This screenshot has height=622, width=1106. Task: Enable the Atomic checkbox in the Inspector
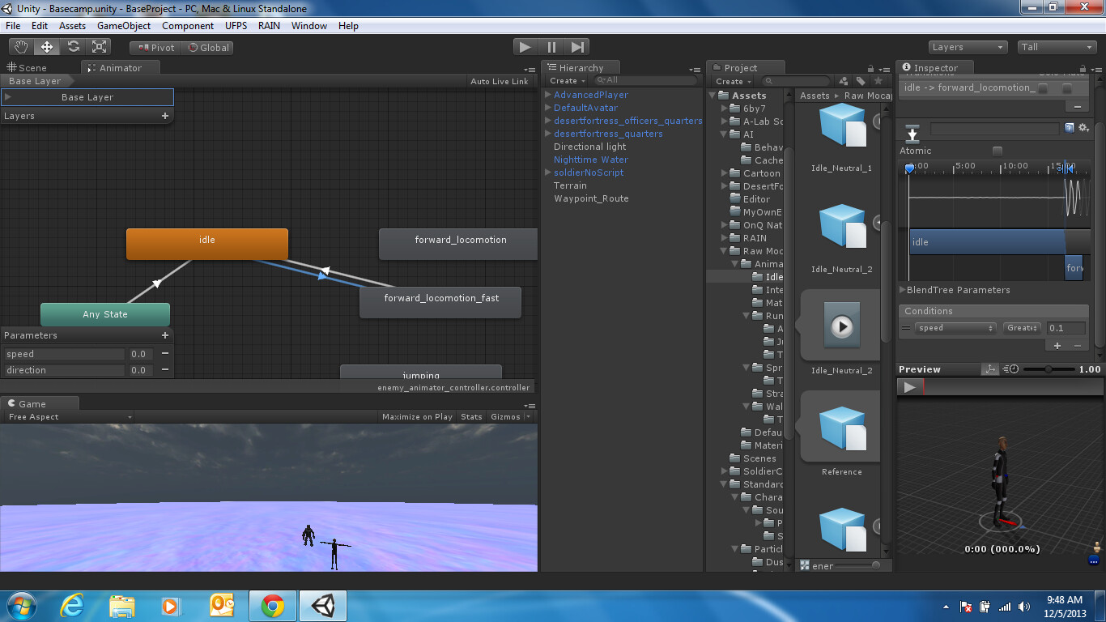point(997,151)
